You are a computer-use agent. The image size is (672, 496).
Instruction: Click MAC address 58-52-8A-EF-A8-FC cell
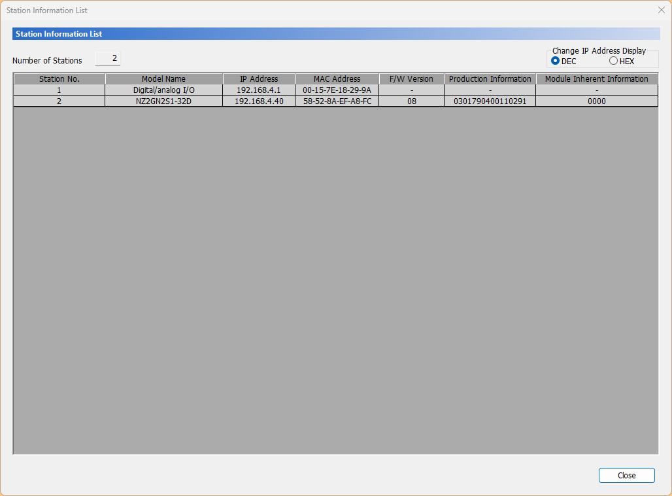[337, 101]
